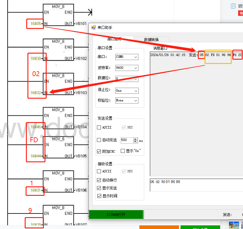Click the send text box containing 05 02 fd
The height and width of the screenshot is (229, 243).
[x=195, y=185]
